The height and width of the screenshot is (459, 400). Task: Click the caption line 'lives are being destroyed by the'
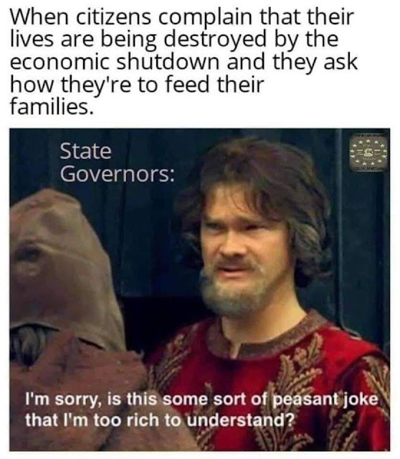pyautogui.click(x=174, y=39)
